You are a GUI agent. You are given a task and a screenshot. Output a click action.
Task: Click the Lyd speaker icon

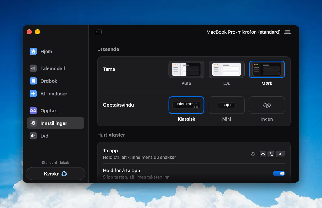tap(33, 136)
